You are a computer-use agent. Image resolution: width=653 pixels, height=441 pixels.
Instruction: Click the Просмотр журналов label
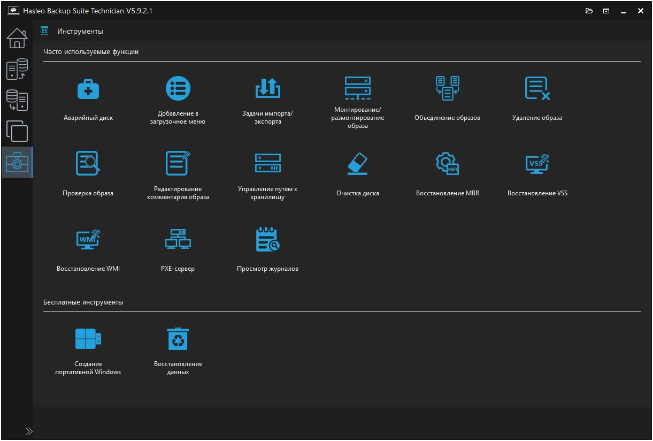pos(267,269)
